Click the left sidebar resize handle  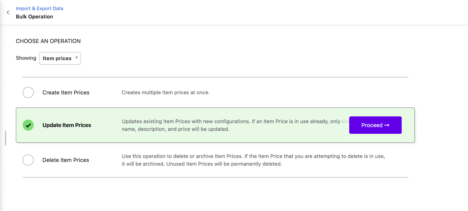[x=6, y=138]
